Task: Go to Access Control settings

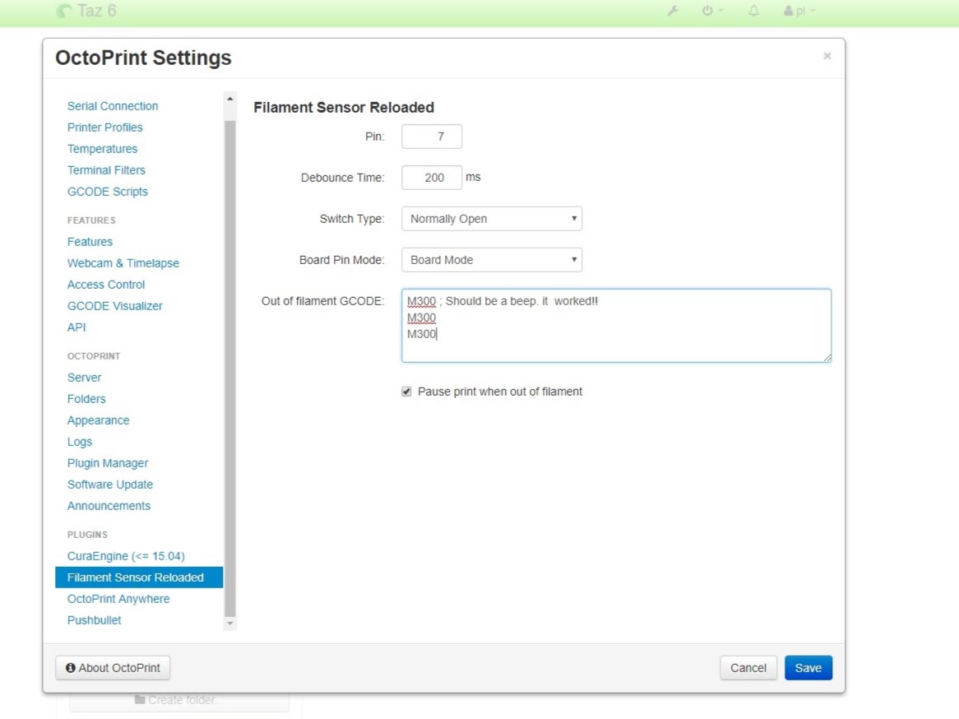Action: [x=106, y=285]
